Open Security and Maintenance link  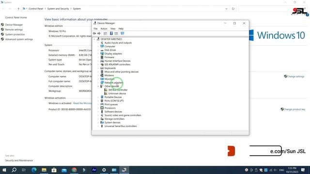tap(19, 160)
